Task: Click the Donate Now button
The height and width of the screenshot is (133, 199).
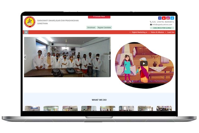Action: coord(99,16)
